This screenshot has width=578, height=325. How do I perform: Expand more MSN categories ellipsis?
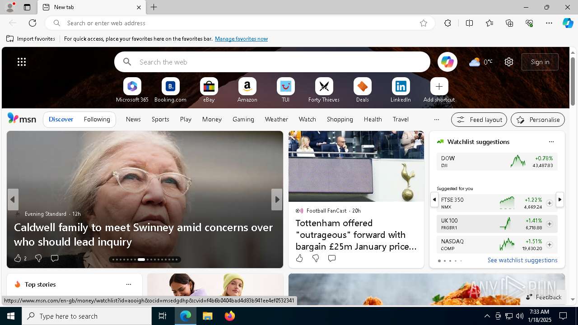(x=436, y=120)
